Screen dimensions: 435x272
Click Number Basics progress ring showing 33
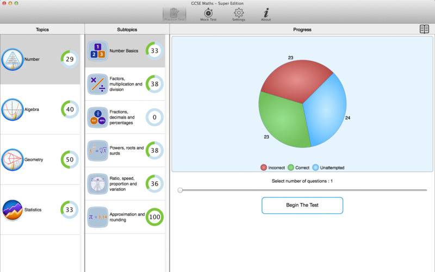(154, 51)
